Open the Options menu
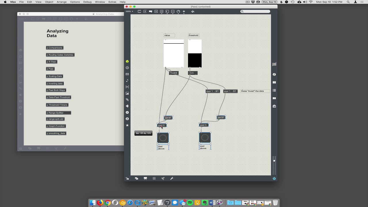This screenshot has width=368, height=207. 75,2
